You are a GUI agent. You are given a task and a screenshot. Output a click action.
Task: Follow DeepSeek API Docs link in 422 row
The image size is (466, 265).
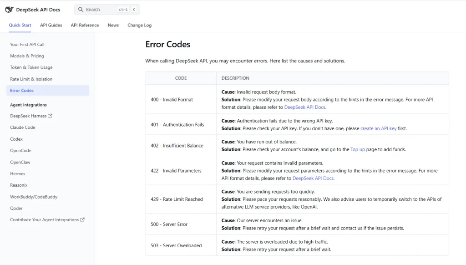pos(314,178)
